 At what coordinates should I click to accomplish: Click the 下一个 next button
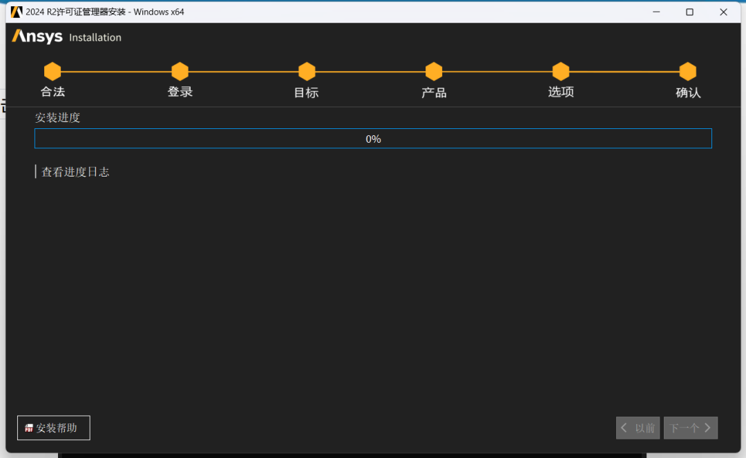[x=691, y=428]
